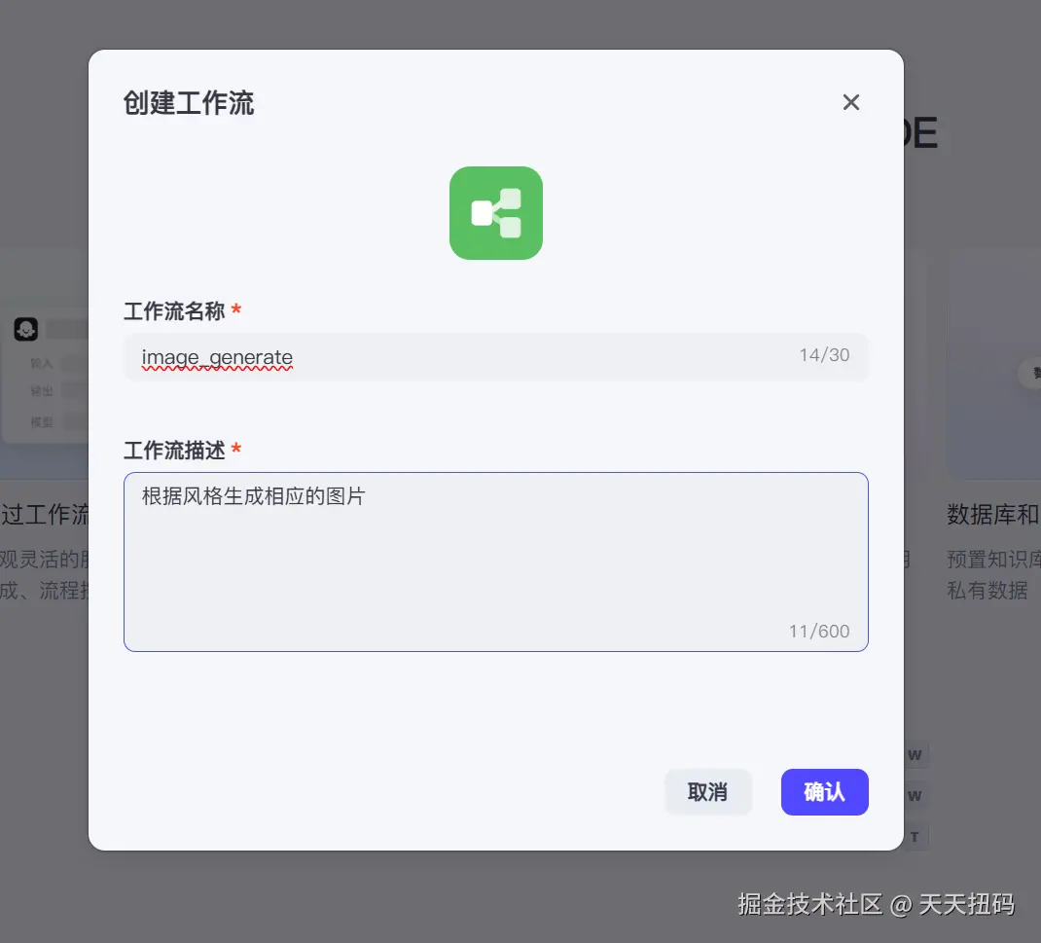
Task: Click the close X on the dialog
Action: tap(850, 101)
